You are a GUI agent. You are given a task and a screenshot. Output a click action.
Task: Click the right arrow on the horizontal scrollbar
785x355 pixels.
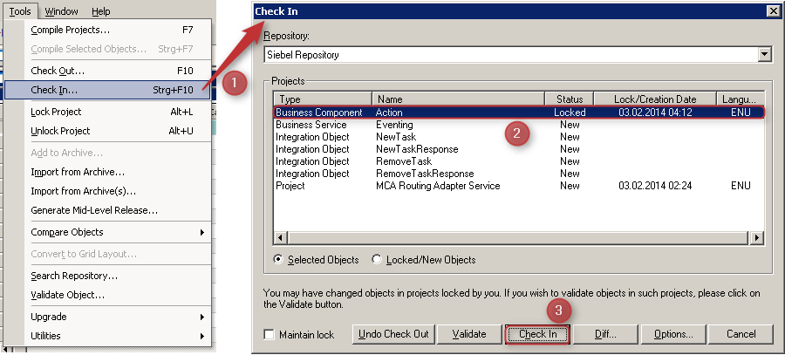(x=757, y=237)
